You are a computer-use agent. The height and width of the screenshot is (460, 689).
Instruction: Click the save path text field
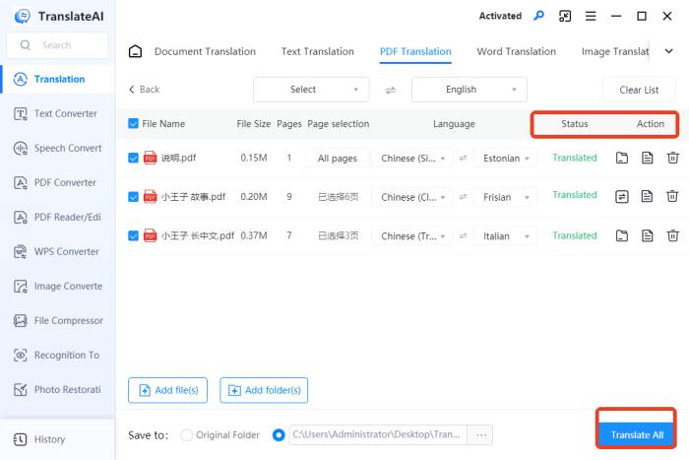(x=378, y=435)
